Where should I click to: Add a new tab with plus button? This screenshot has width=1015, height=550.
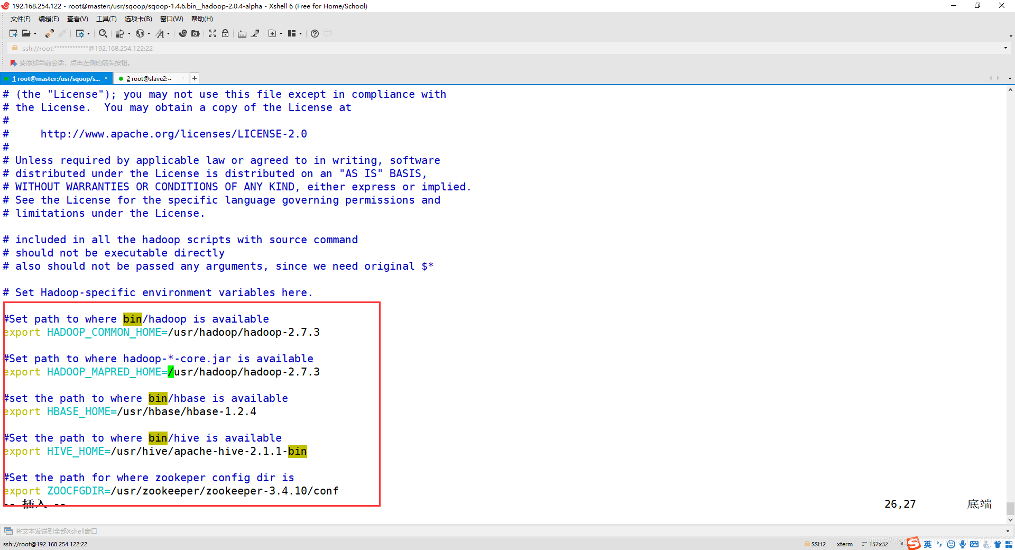pos(195,78)
